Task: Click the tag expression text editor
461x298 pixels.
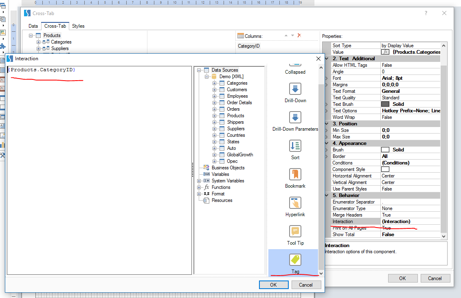Action: click(99, 171)
